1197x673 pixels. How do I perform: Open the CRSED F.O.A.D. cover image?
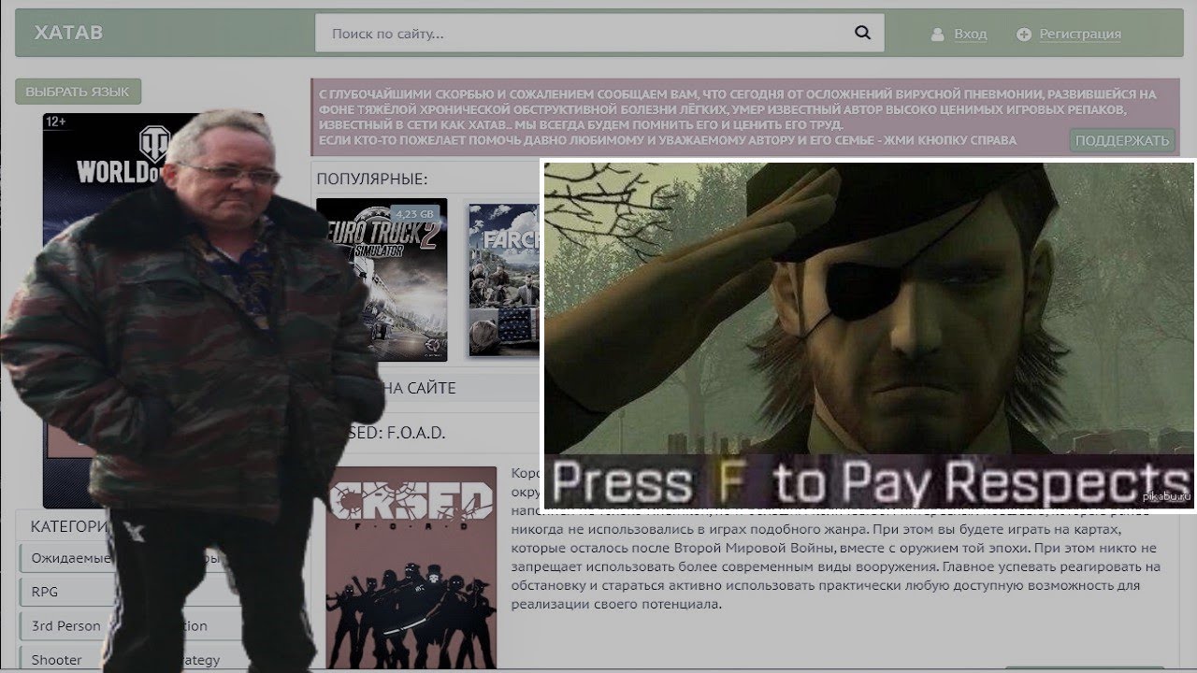(411, 567)
